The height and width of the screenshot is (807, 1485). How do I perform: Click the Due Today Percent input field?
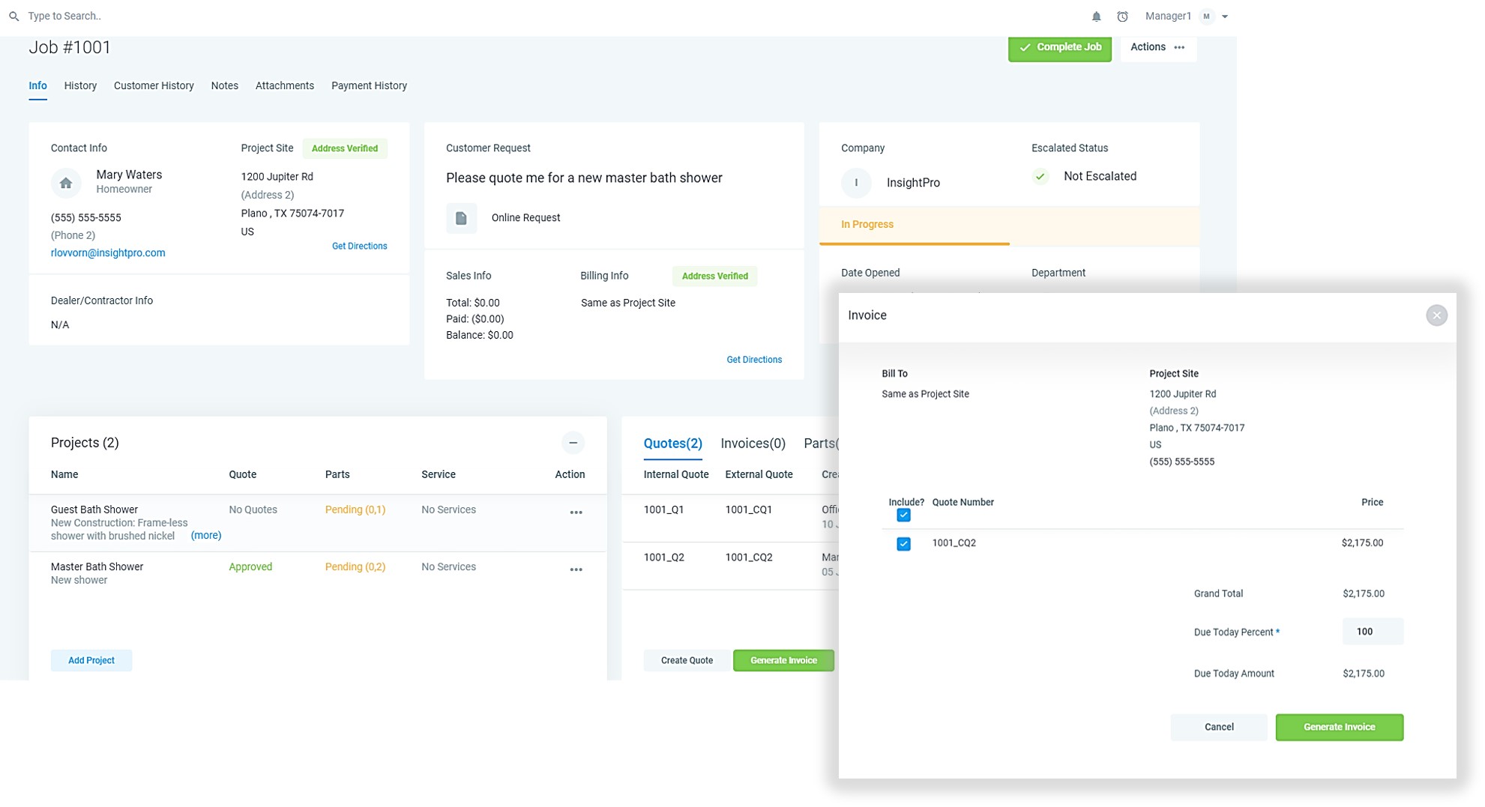(1372, 632)
